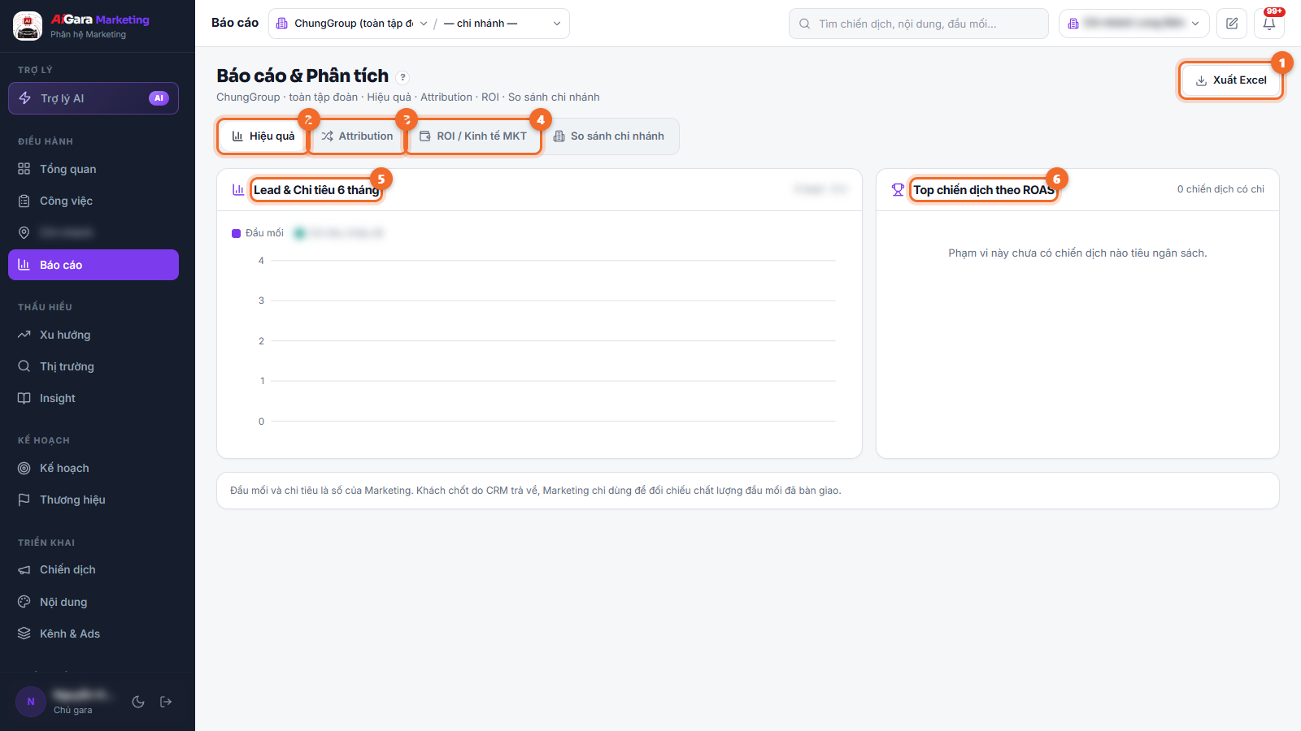The width and height of the screenshot is (1301, 731).
Task: Toggle dark mode moon icon
Action: (138, 702)
